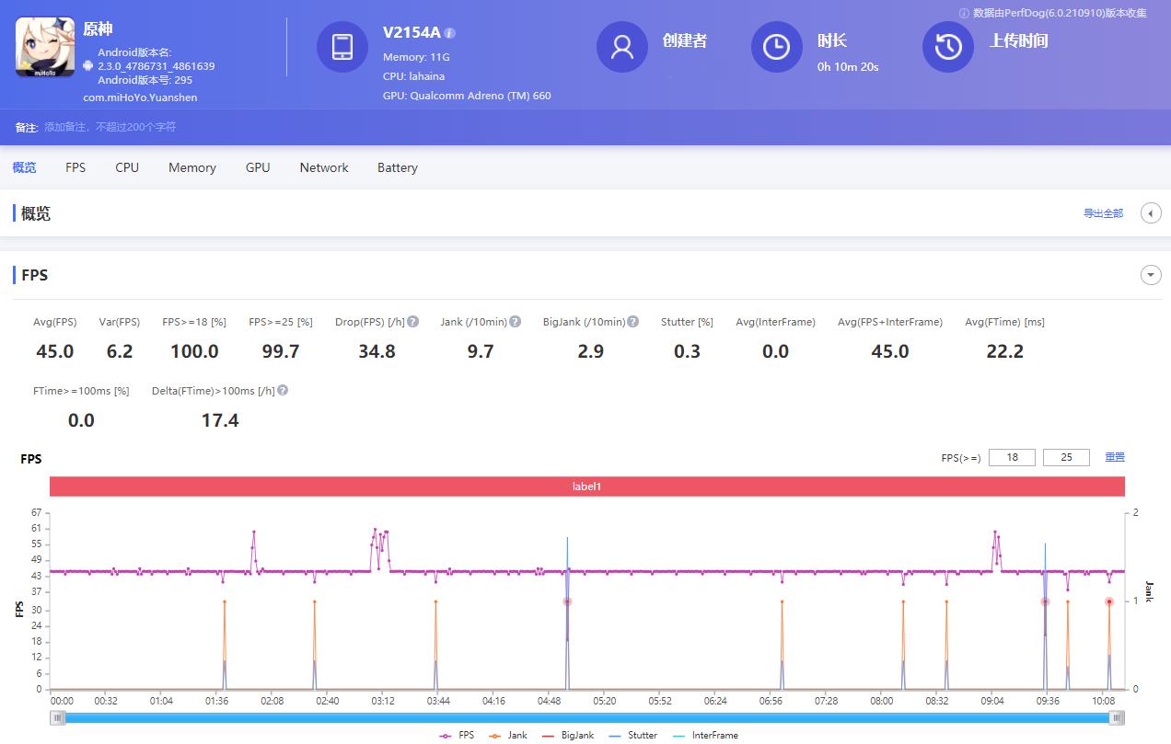Viewport: 1171px width, 744px height.
Task: Click the help icon beside Delta(FTime)>100ms
Action: pos(281,390)
